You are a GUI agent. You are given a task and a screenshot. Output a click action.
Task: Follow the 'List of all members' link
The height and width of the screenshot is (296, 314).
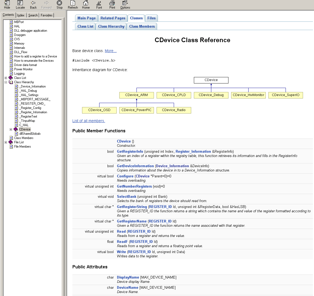pos(88,121)
